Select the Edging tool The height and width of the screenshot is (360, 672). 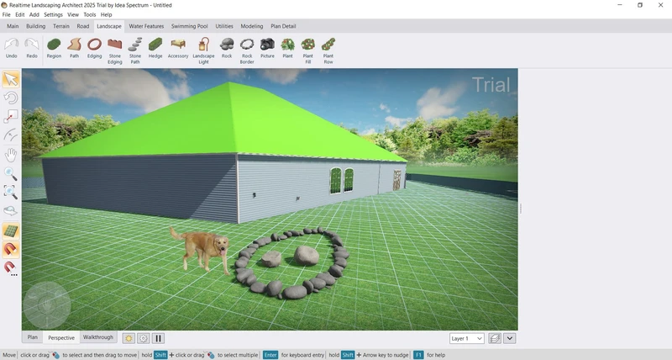[95, 48]
